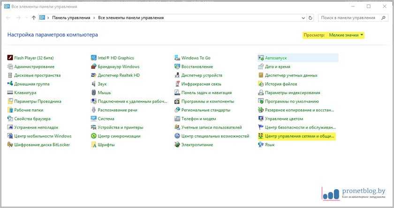
Task: Click the Дата и время icon
Action: pos(261,67)
